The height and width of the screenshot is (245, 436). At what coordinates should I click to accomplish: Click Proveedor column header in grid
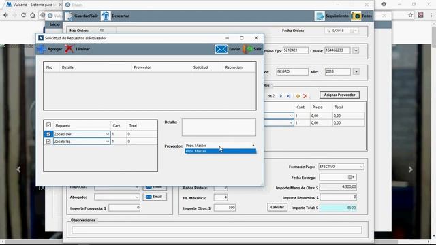[x=161, y=67]
